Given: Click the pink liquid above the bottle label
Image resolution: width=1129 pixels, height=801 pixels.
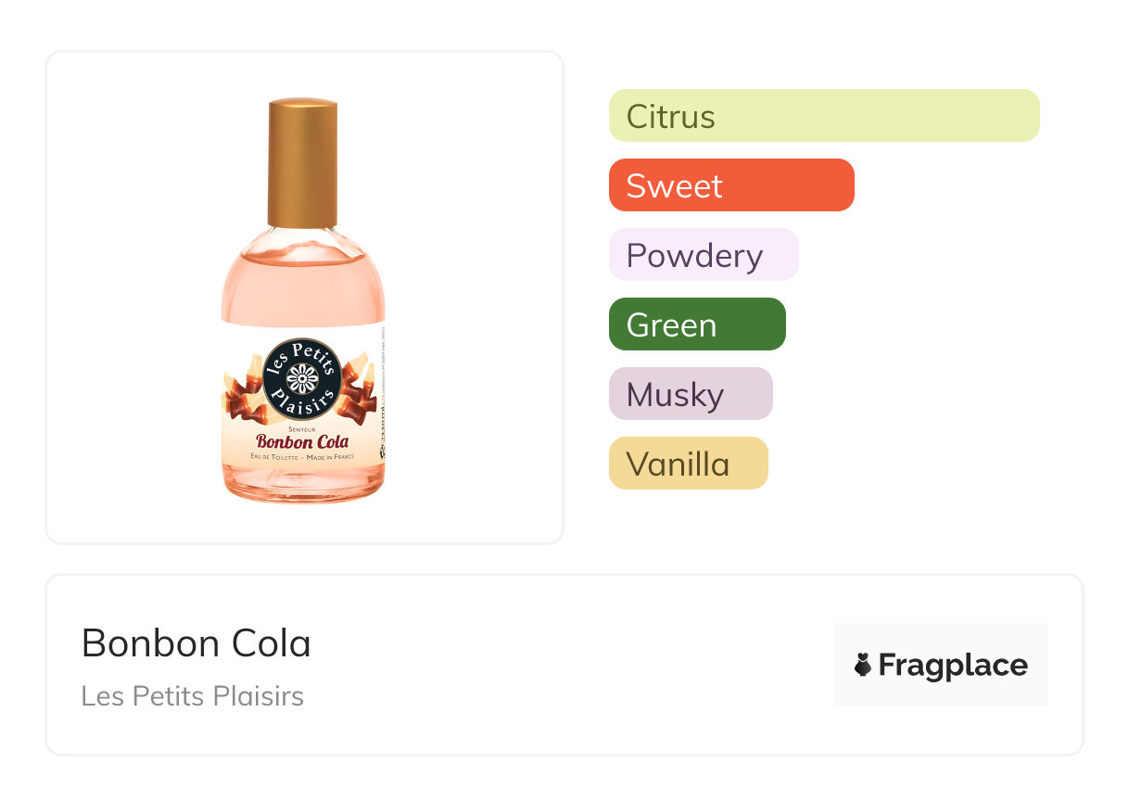Looking at the screenshot, I should [303, 287].
